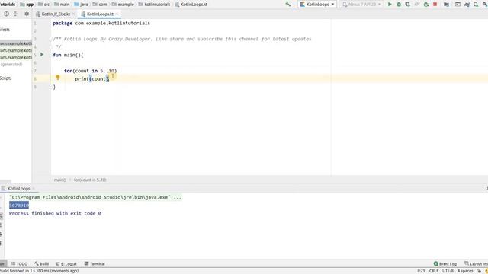The height and width of the screenshot is (274, 488).
Task: Click the CRLF line separator in status bar
Action: pos(434,271)
